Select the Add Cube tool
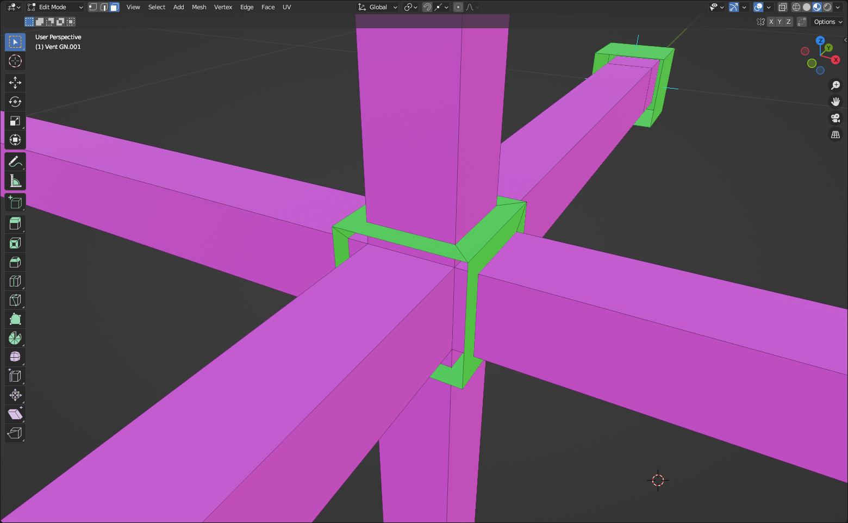 click(15, 202)
